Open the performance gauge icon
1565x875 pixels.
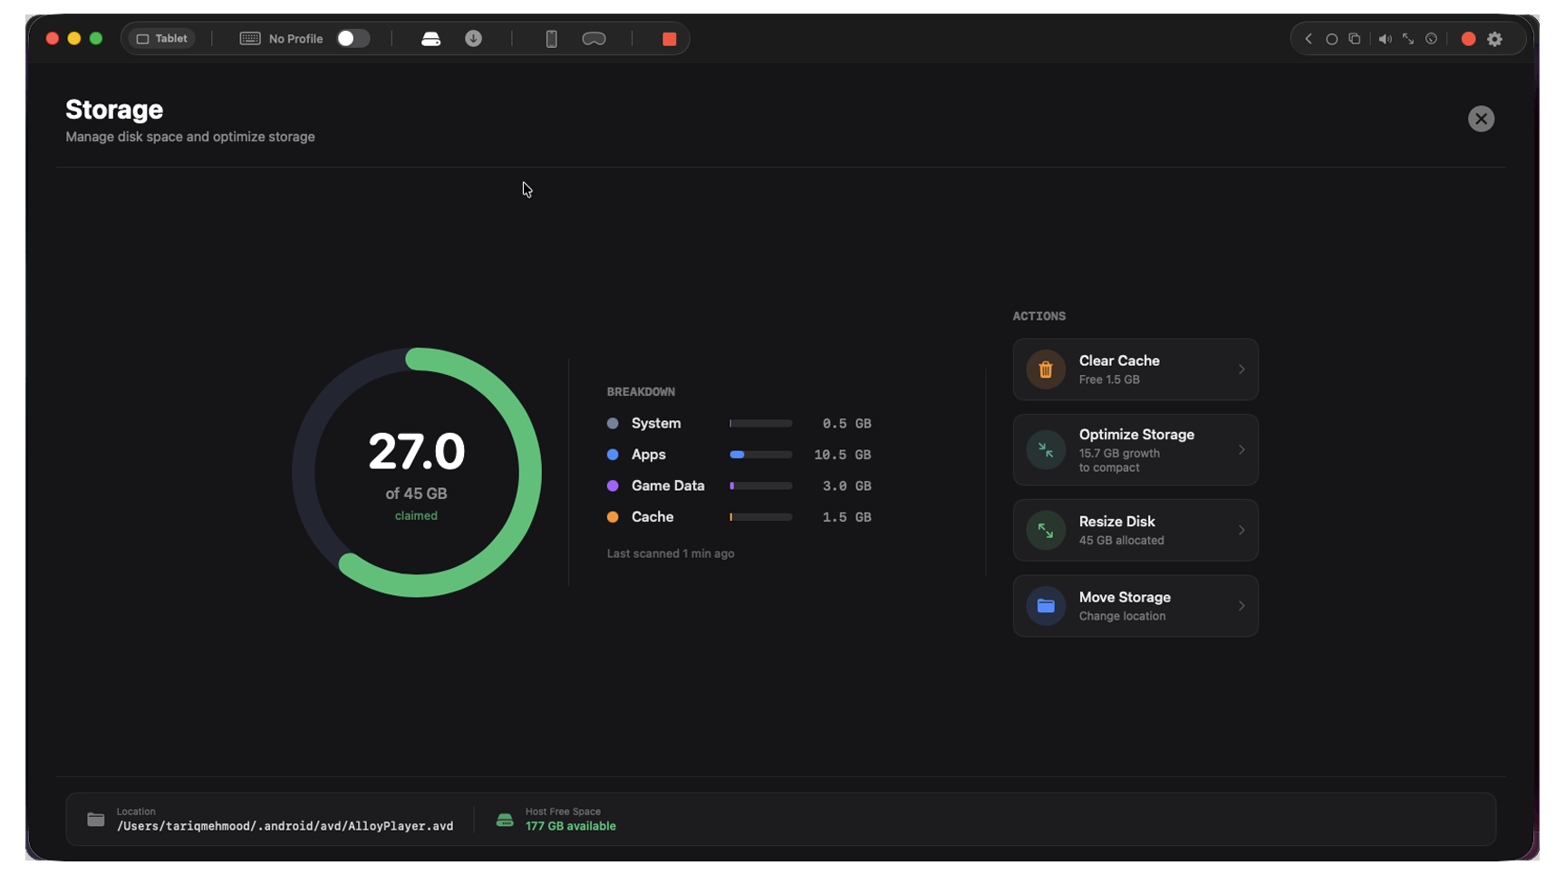pos(1432,39)
